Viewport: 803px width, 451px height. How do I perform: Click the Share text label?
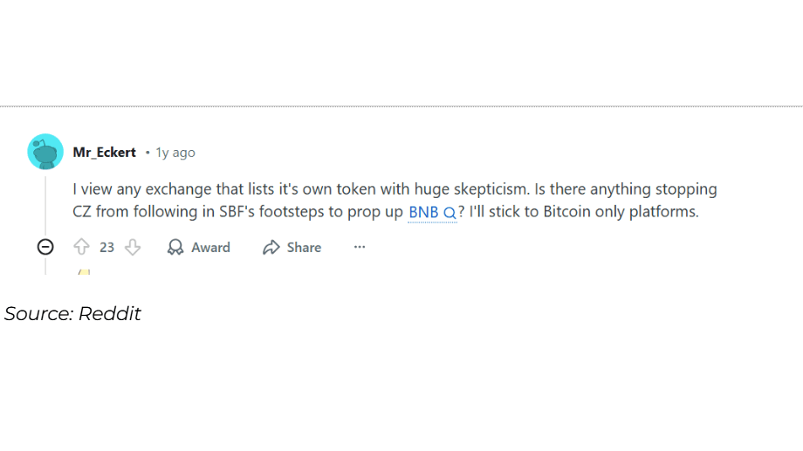tap(304, 248)
